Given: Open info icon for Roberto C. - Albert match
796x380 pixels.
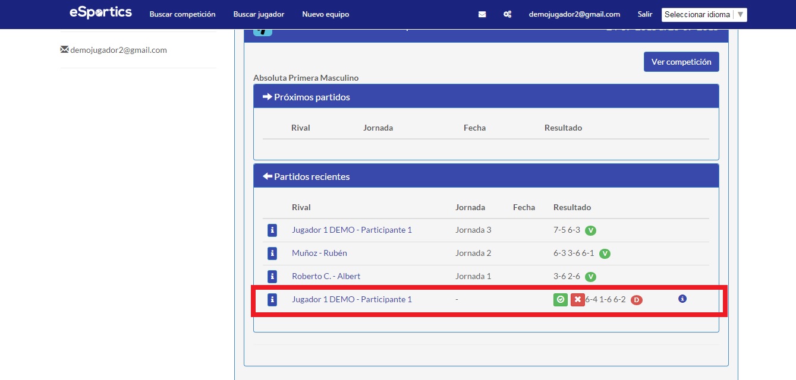Looking at the screenshot, I should (x=272, y=277).
